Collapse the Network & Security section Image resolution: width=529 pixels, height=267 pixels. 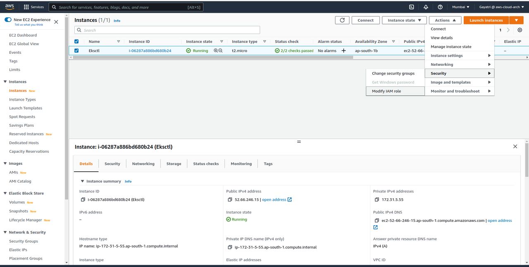point(5,232)
